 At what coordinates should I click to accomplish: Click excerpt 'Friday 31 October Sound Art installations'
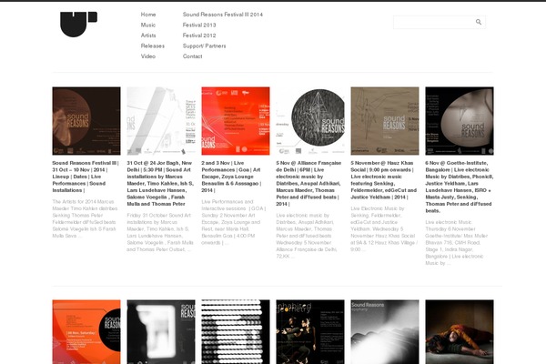click(x=160, y=232)
